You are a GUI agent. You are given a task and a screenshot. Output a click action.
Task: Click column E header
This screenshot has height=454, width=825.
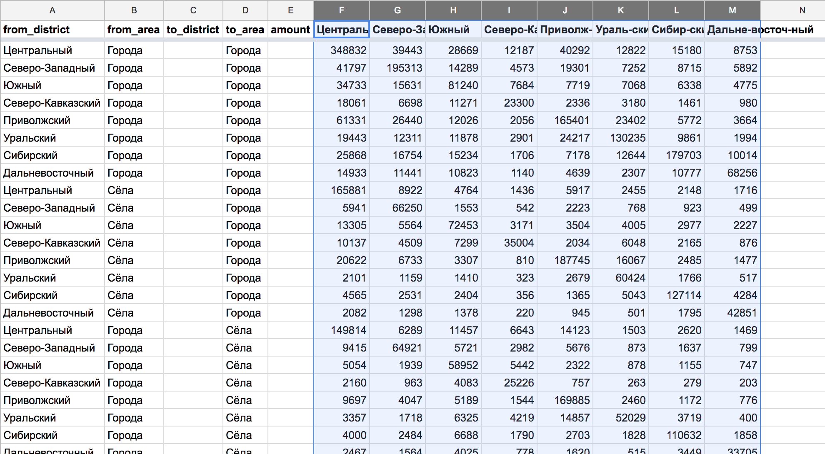[x=290, y=10]
